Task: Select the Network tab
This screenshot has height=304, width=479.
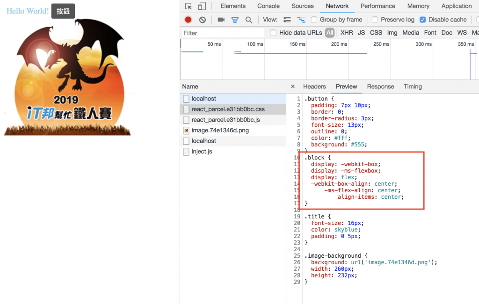Action: (337, 6)
